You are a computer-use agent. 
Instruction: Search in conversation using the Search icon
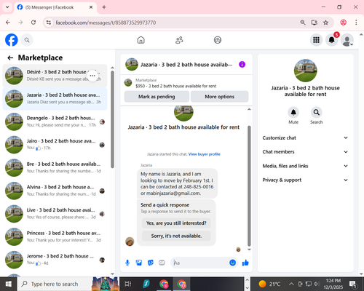(x=316, y=112)
